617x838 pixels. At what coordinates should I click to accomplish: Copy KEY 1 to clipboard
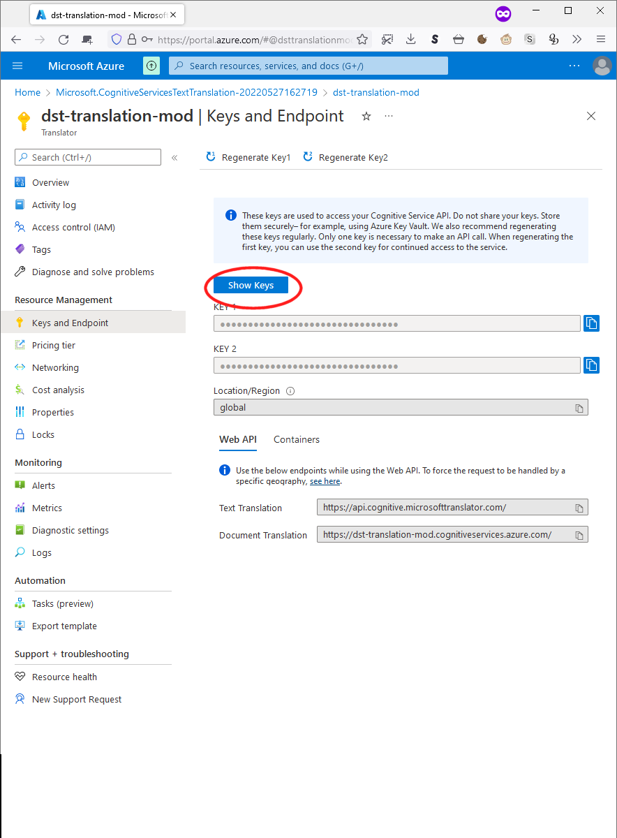pyautogui.click(x=591, y=323)
